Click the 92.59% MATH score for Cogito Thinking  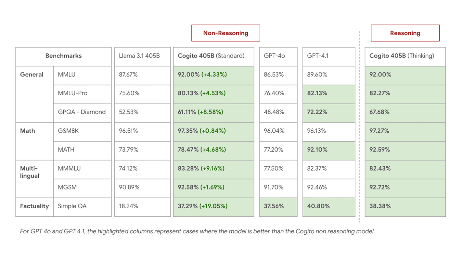pos(405,150)
